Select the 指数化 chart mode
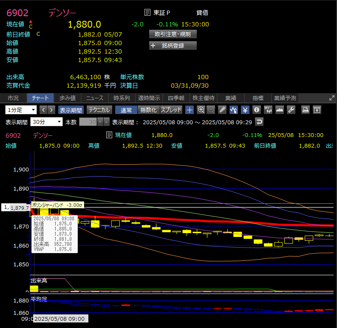Image resolution: width=337 pixels, height=328 pixels. [x=148, y=110]
